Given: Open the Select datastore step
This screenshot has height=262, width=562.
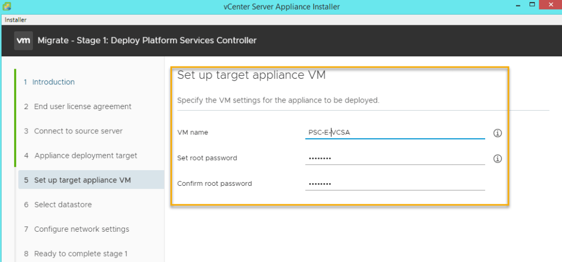Looking at the screenshot, I should point(63,205).
